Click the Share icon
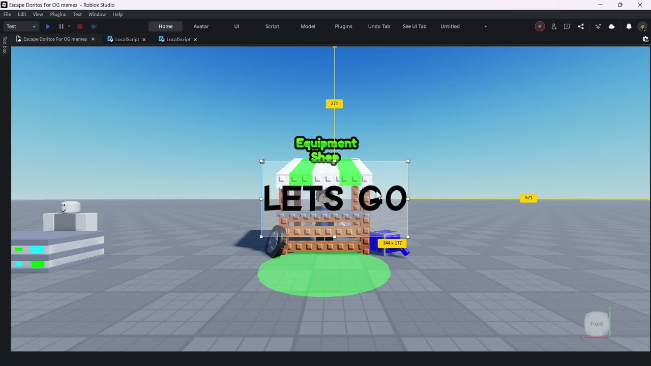Screen dimensions: 651x366 pos(581,26)
